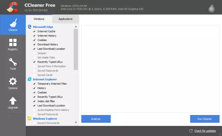Click the CCleaner logo in the header
Image resolution: width=222 pixels, height=136 pixels.
pos(13,7)
